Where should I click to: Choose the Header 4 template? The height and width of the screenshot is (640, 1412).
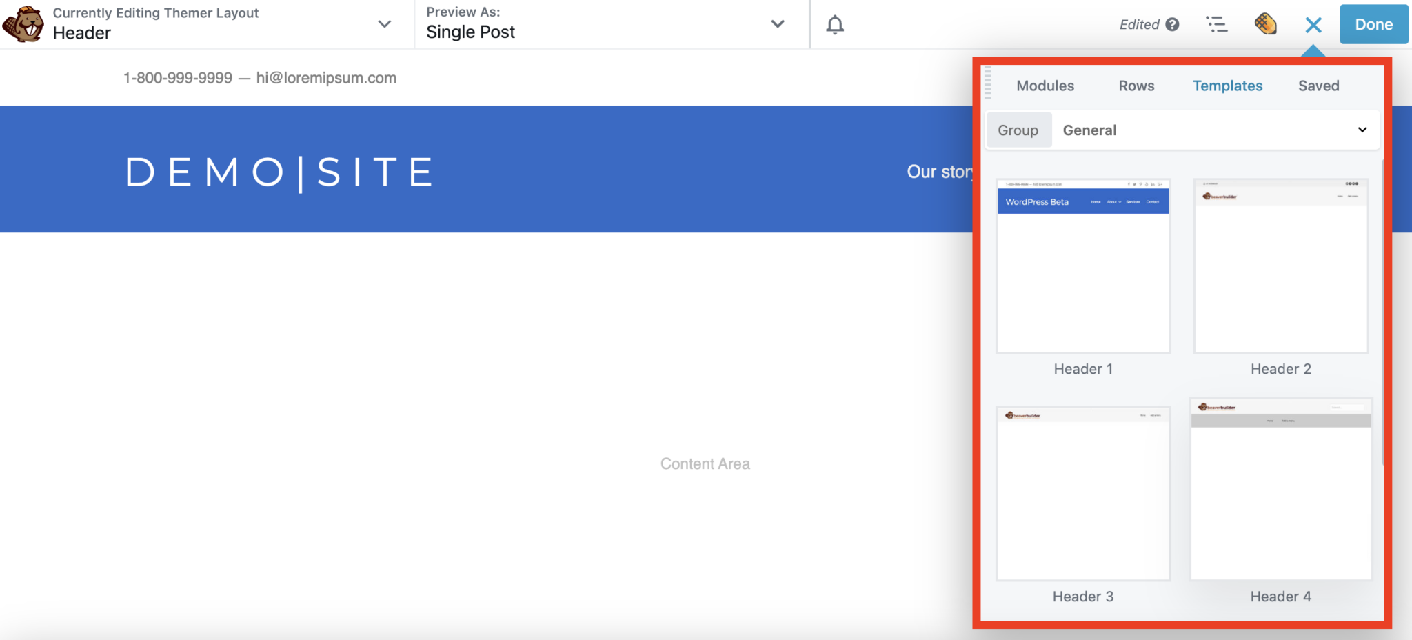pos(1280,492)
